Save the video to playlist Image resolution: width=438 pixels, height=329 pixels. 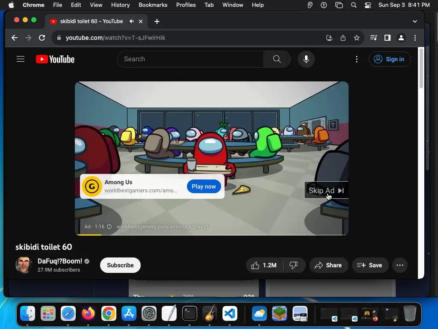click(x=370, y=265)
